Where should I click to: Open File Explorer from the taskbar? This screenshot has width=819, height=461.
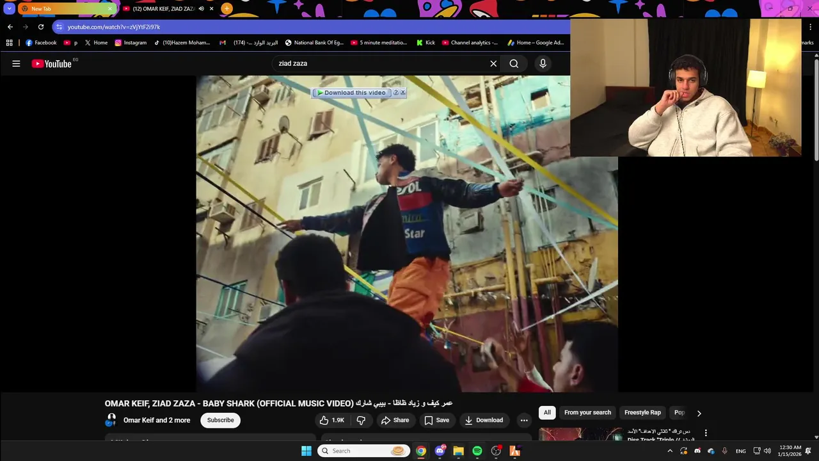click(458, 451)
